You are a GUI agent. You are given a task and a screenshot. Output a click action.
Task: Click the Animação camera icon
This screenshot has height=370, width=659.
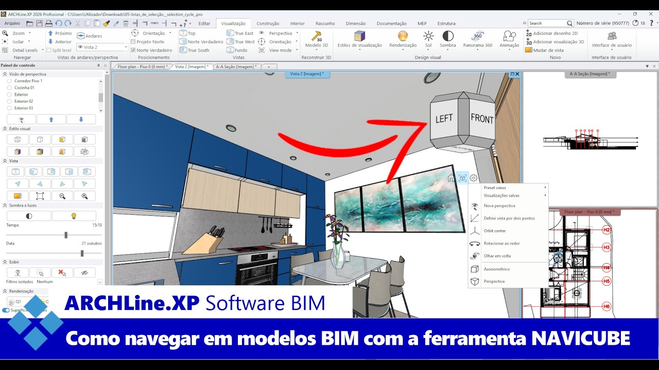pos(509,36)
